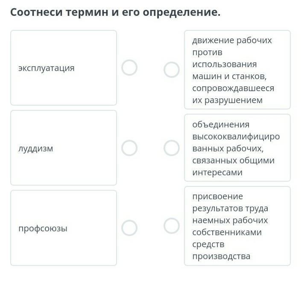The width and height of the screenshot is (304, 286).
Task: Click the профсоюзы term card
Action: tap(64, 228)
